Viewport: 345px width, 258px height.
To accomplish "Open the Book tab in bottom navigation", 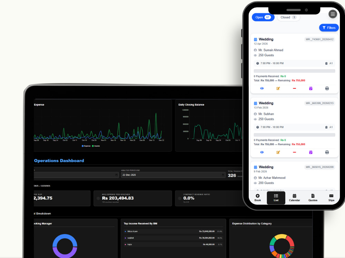I will 258,198.
